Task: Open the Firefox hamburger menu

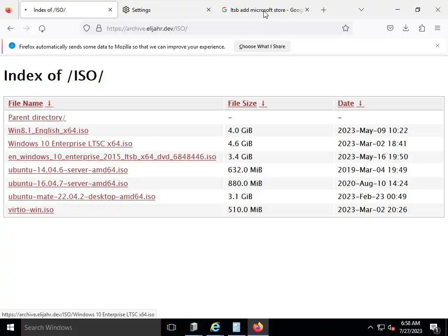Action: pyautogui.click(x=437, y=28)
